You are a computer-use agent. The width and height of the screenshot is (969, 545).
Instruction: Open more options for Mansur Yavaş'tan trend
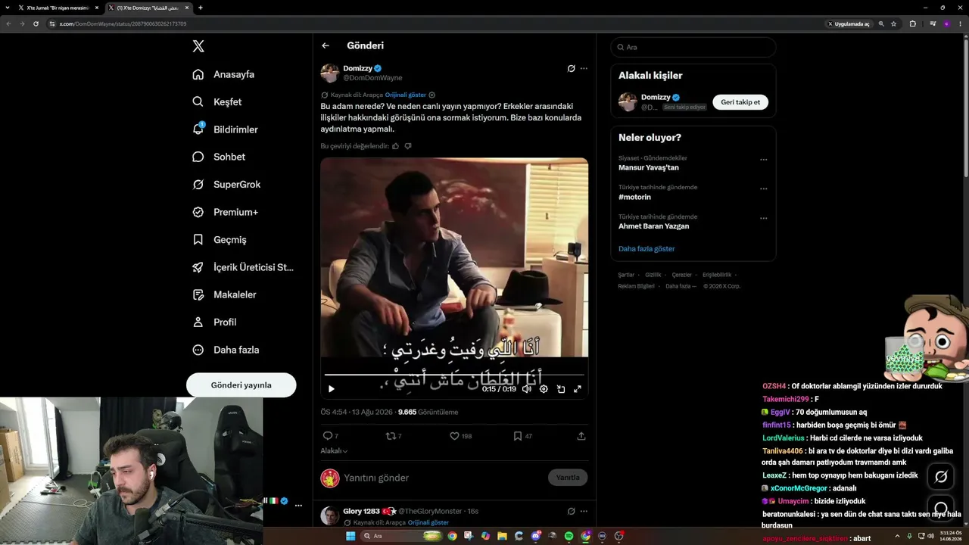(764, 160)
